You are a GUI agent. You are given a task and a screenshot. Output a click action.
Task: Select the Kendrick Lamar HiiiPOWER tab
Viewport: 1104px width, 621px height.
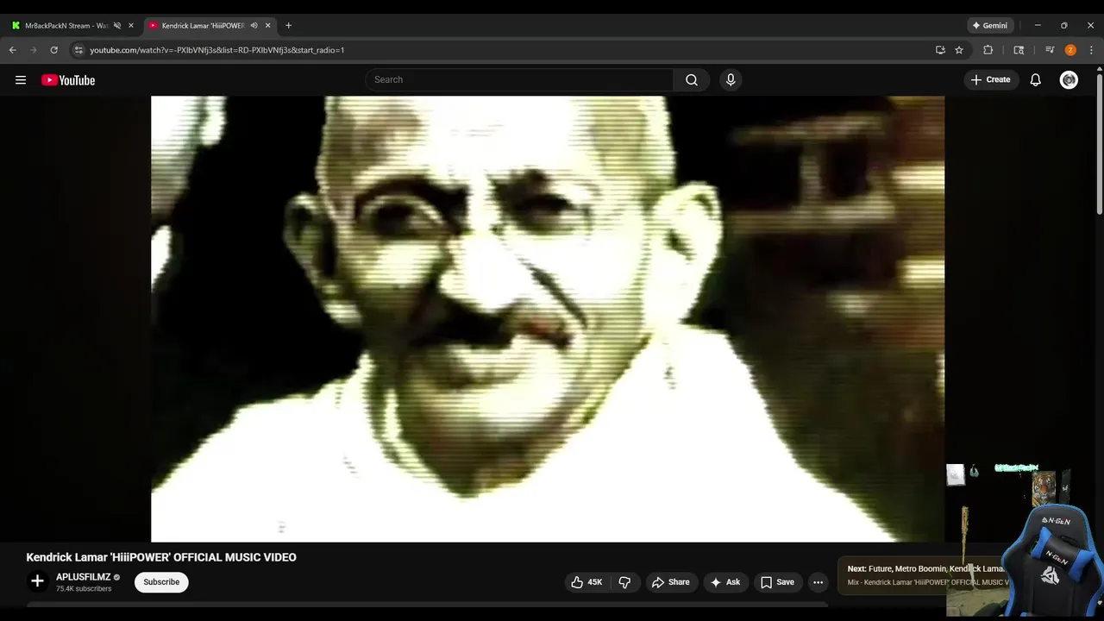pyautogui.click(x=203, y=26)
